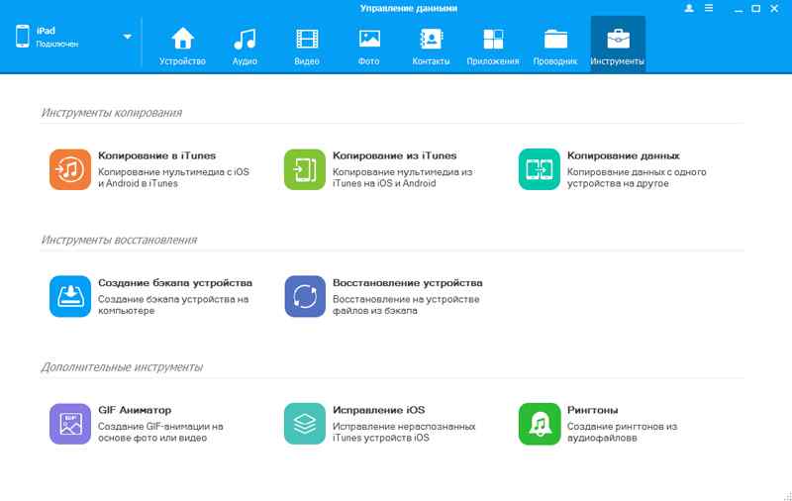The width and height of the screenshot is (792, 501).
Task: Switch to the Фото tab label
Action: tap(368, 61)
